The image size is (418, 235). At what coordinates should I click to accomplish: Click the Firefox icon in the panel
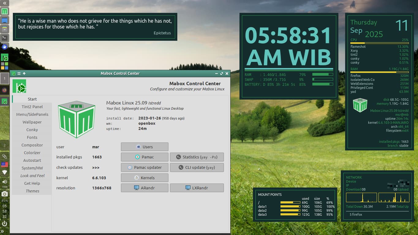click(5, 90)
